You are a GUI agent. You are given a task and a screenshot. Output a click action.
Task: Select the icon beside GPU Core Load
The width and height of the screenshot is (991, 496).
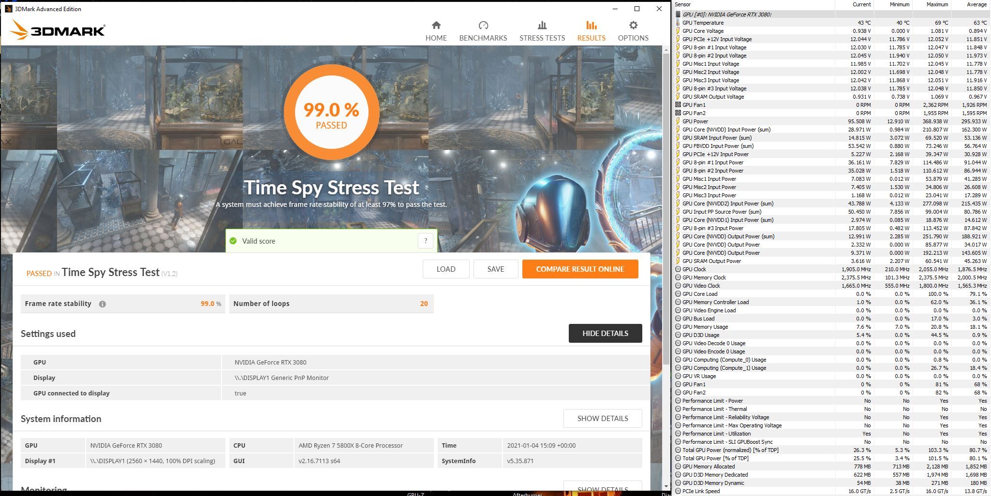tap(678, 294)
